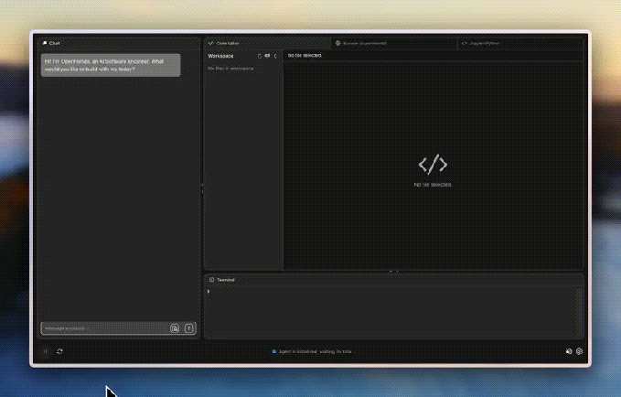This screenshot has height=397, width=621.
Task: Click the refresh workspace icon
Action: pyautogui.click(x=259, y=56)
